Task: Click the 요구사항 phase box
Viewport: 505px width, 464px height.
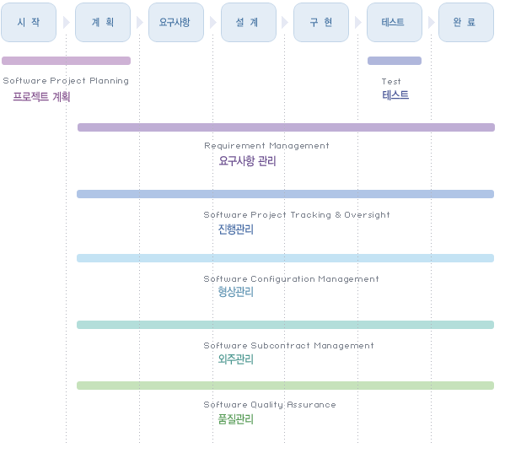Action: 176,22
